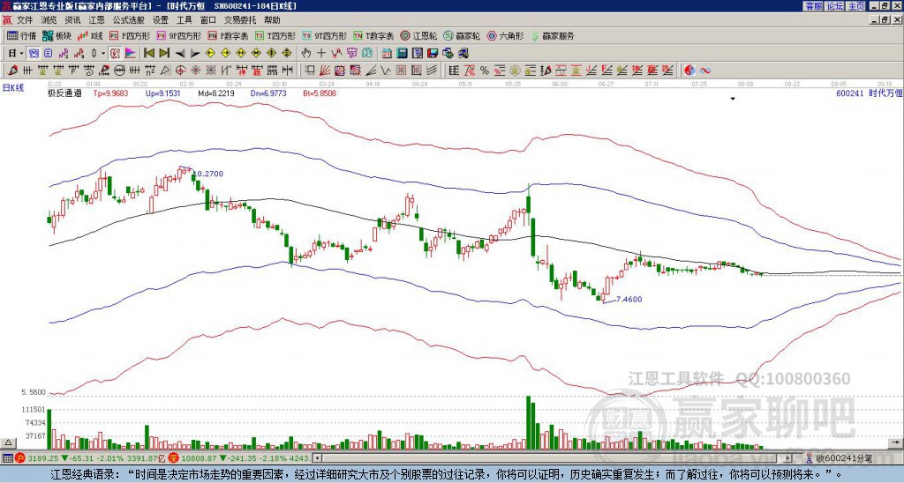Click the percent sign tool icon
Screen dimensions: 904x483
coord(485,71)
